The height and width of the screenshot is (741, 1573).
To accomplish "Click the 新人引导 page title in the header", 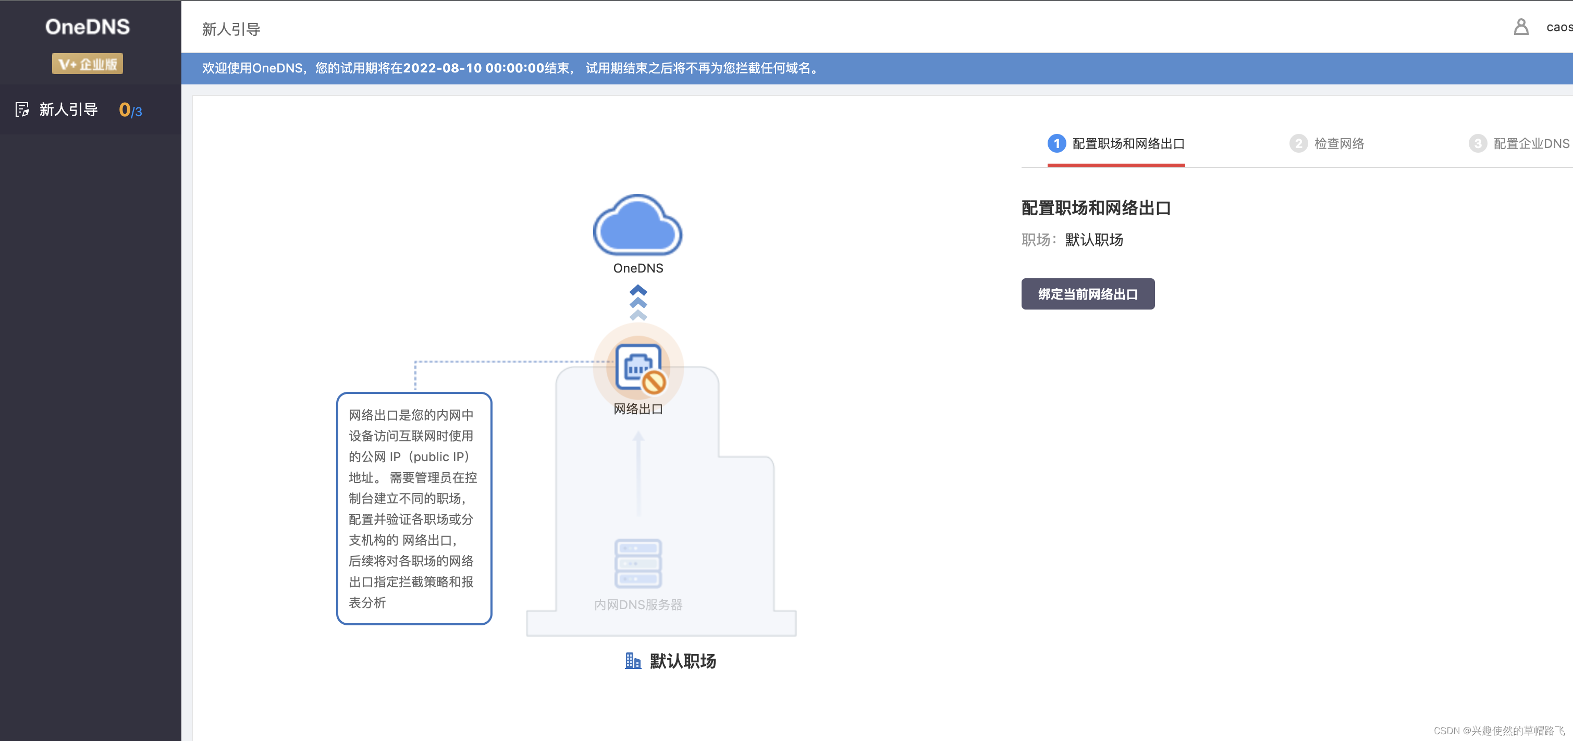I will click(x=231, y=29).
